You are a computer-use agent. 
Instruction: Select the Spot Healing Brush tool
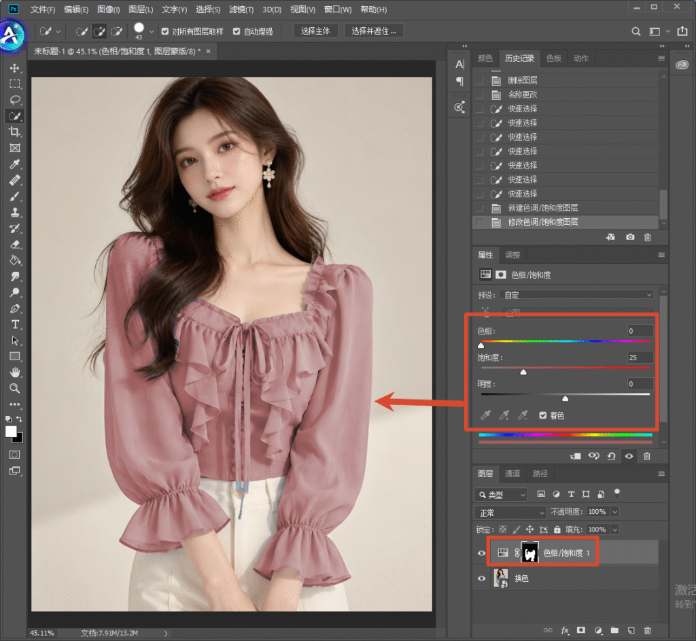(15, 180)
